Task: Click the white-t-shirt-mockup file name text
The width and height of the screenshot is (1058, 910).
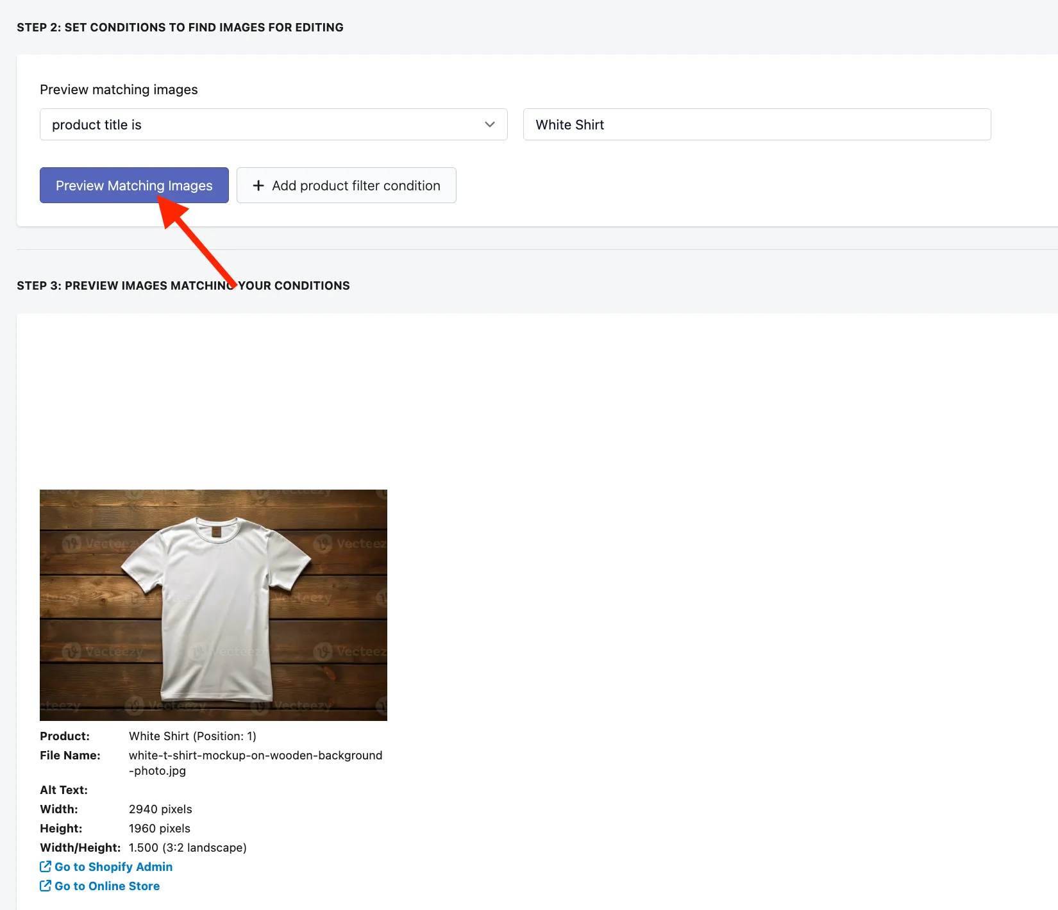Action: pyautogui.click(x=255, y=763)
